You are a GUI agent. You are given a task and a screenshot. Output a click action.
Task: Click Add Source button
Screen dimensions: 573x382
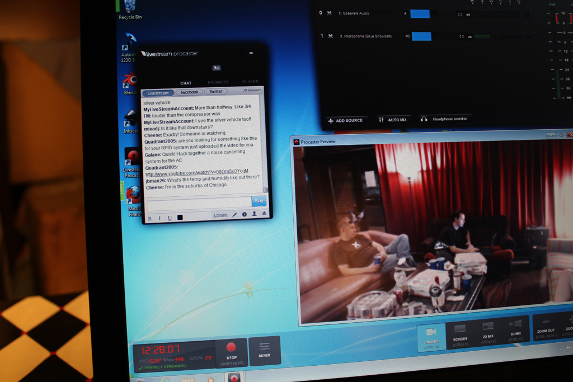pos(346,120)
